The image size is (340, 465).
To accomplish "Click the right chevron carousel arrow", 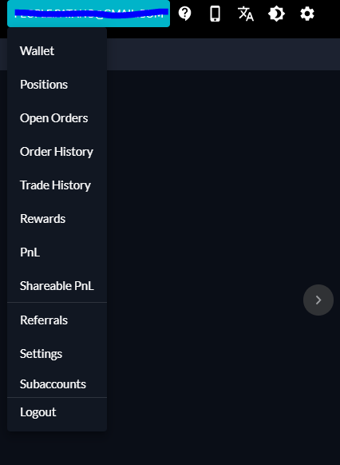I will [x=318, y=300].
